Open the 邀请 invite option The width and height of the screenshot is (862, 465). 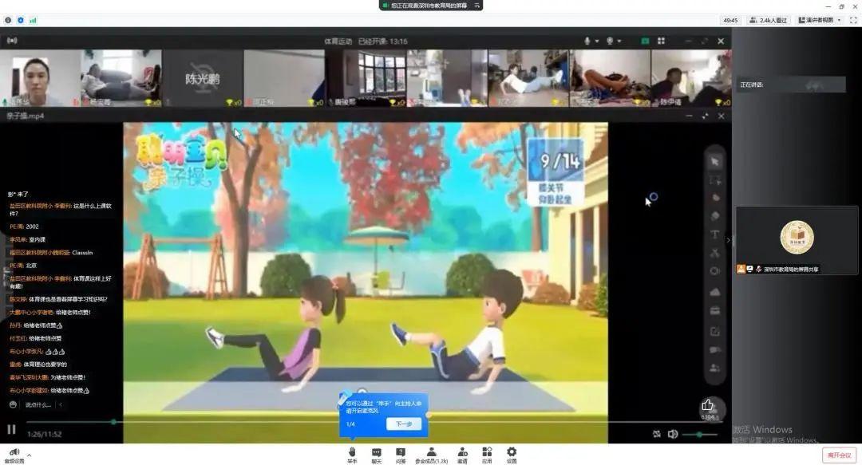pyautogui.click(x=462, y=453)
